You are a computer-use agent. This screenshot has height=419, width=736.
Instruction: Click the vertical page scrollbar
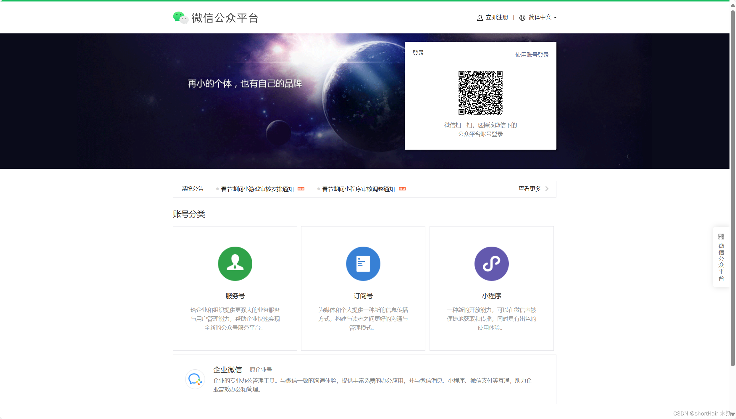732,189
